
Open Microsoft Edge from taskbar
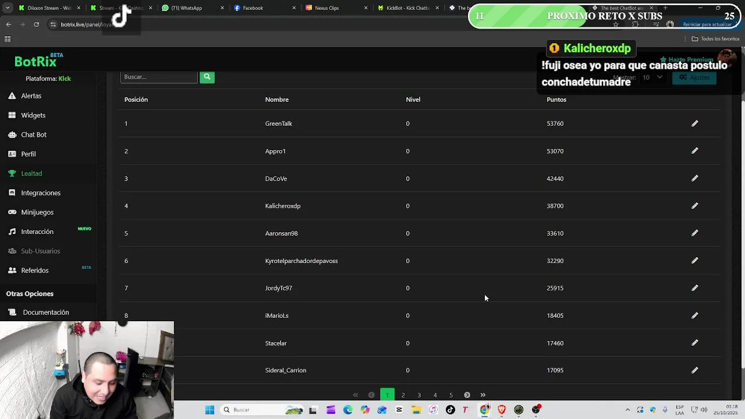347,410
